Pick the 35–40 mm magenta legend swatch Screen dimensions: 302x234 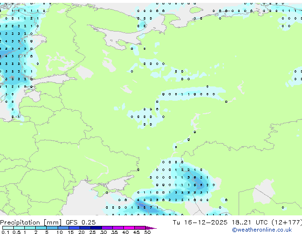(118, 228)
